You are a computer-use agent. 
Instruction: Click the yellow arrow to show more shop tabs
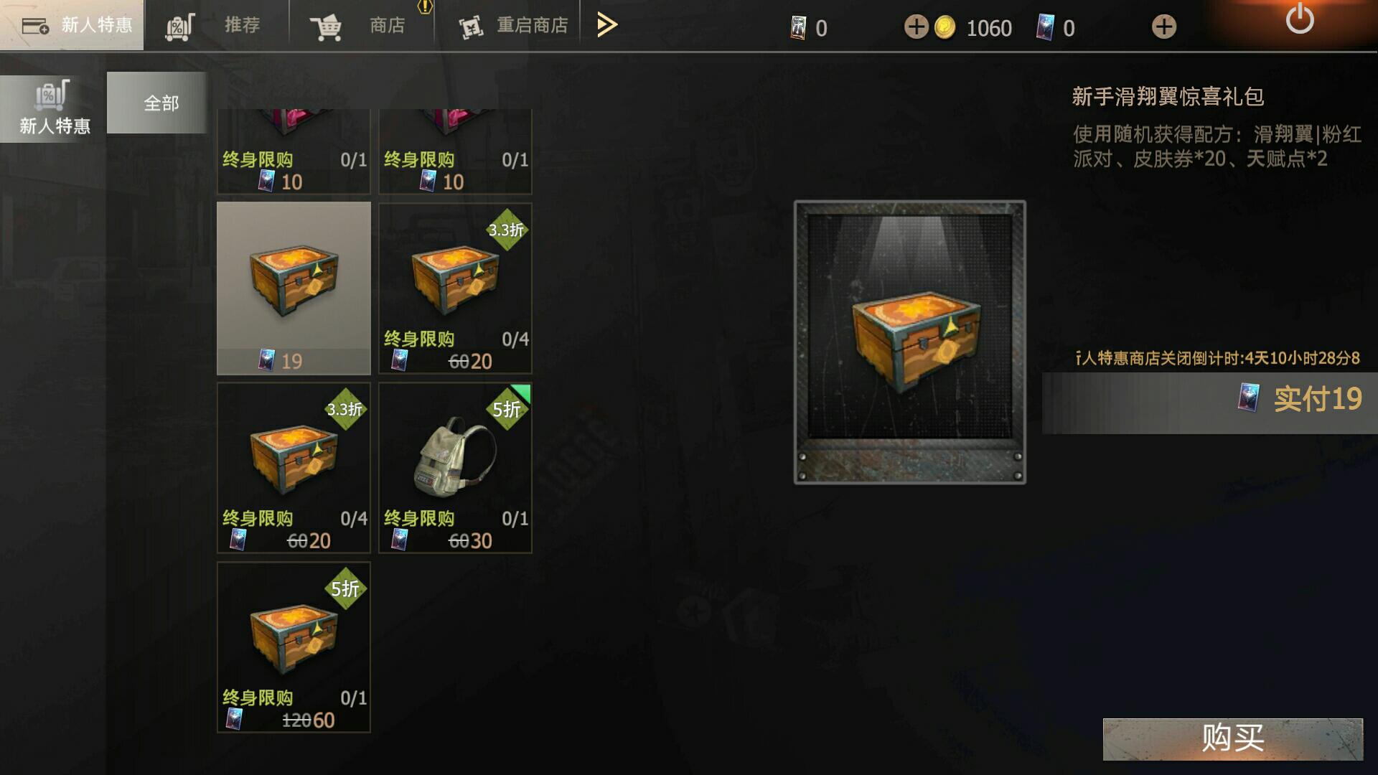(607, 25)
